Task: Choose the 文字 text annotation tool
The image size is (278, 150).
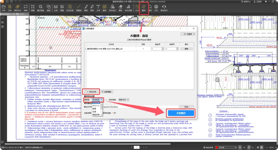Action: pyautogui.click(x=98, y=8)
